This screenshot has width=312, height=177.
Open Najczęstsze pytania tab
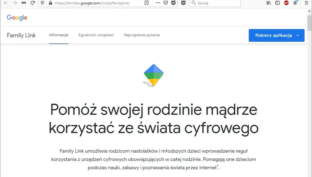pyautogui.click(x=142, y=35)
